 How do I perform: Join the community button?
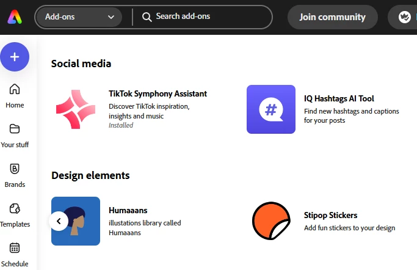click(x=332, y=17)
